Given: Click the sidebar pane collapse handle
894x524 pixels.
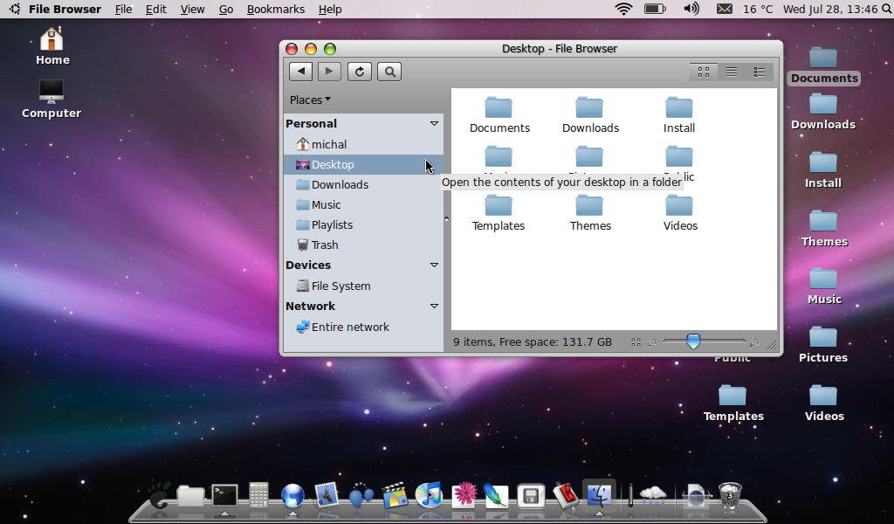Looking at the screenshot, I should (446, 219).
